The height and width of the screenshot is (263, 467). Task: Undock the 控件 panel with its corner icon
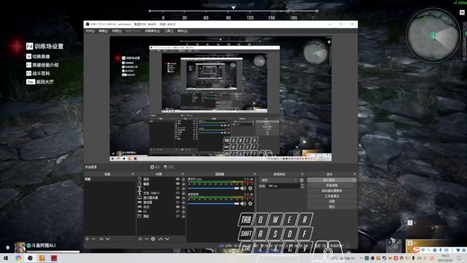(x=354, y=174)
